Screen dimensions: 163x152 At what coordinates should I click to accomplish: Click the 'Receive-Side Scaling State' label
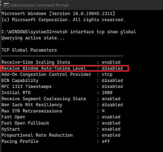click(36, 62)
